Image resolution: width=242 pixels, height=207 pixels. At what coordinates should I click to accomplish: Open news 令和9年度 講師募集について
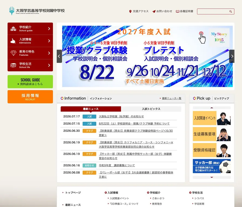[117, 165]
